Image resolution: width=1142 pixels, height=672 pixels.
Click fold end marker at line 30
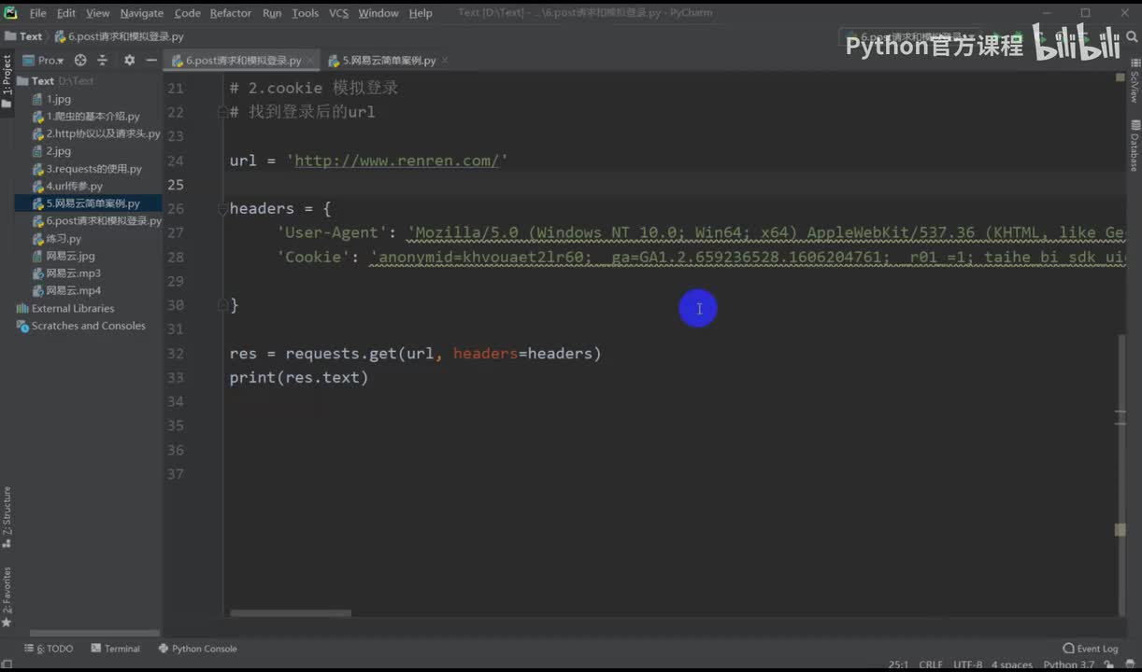pos(223,303)
